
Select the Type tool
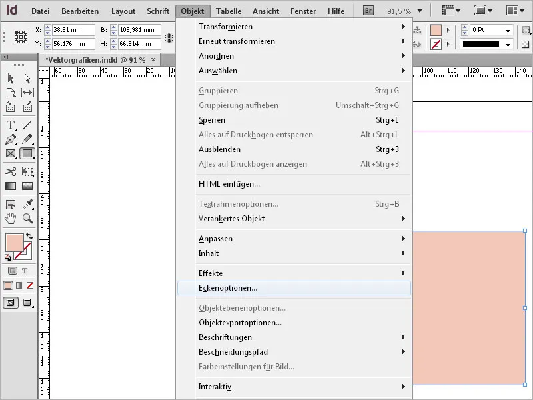pos(11,125)
